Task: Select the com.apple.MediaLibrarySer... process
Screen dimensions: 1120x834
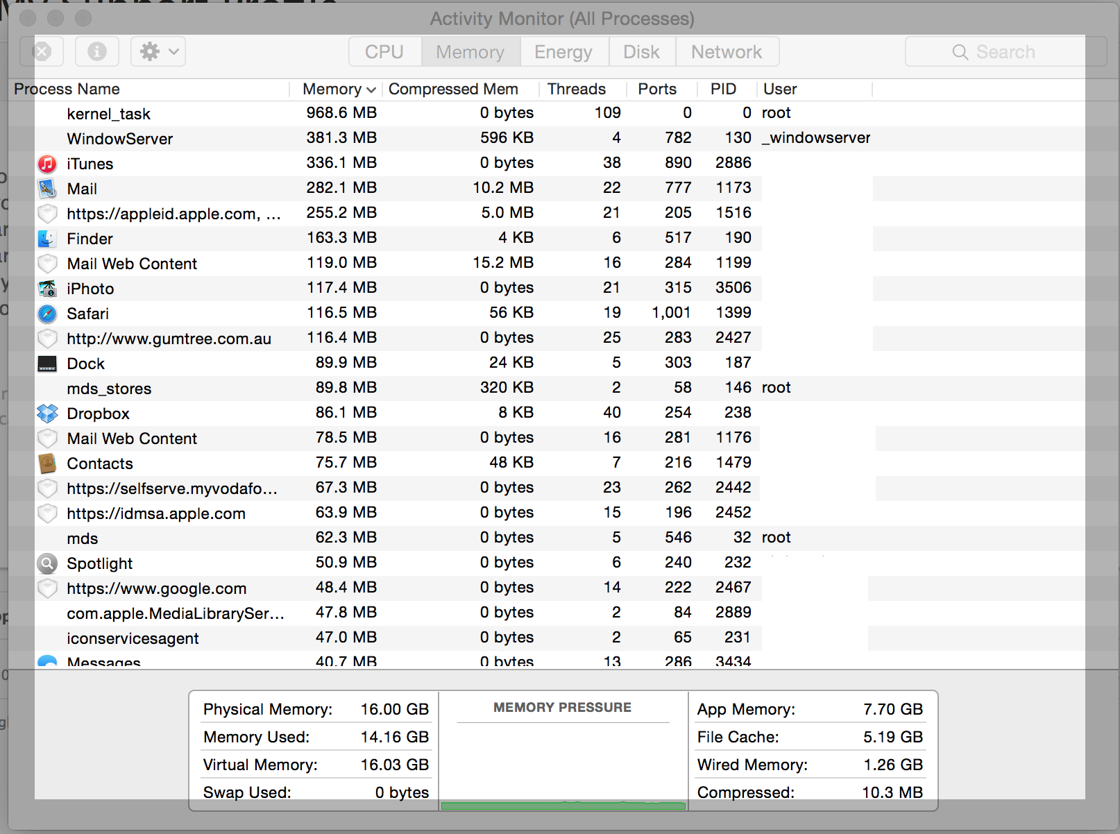Action: [176, 613]
